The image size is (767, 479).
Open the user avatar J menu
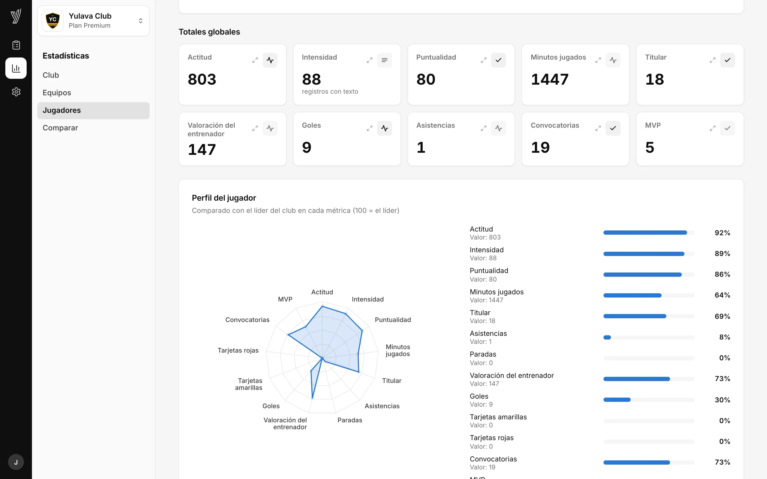click(x=16, y=462)
